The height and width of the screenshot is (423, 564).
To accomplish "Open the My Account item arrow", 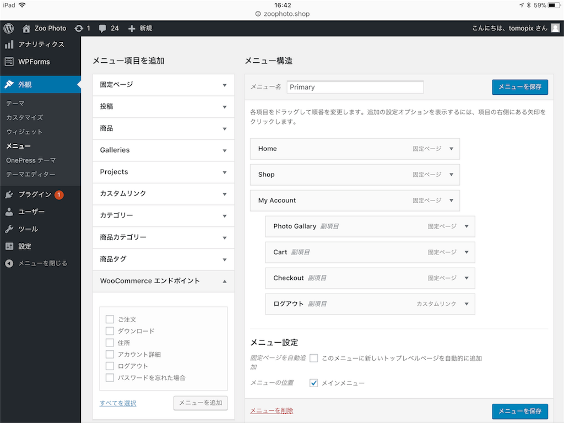I will pos(452,200).
